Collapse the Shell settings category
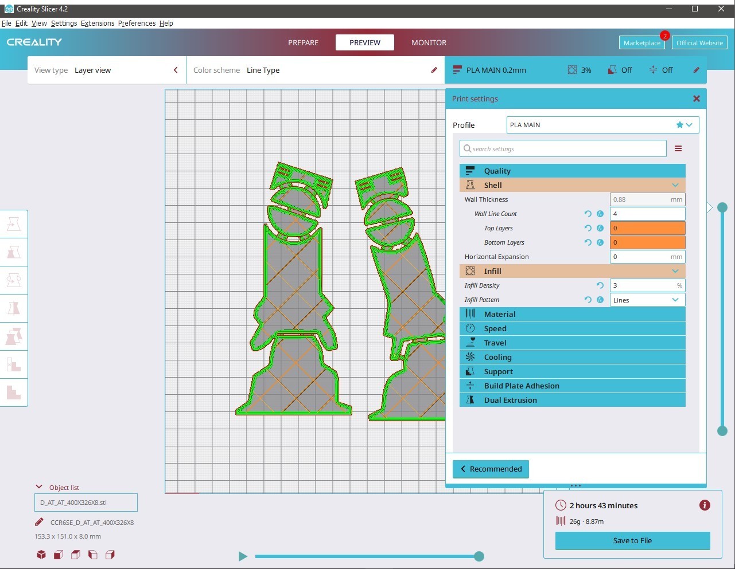Image resolution: width=735 pixels, height=569 pixels. (573, 185)
